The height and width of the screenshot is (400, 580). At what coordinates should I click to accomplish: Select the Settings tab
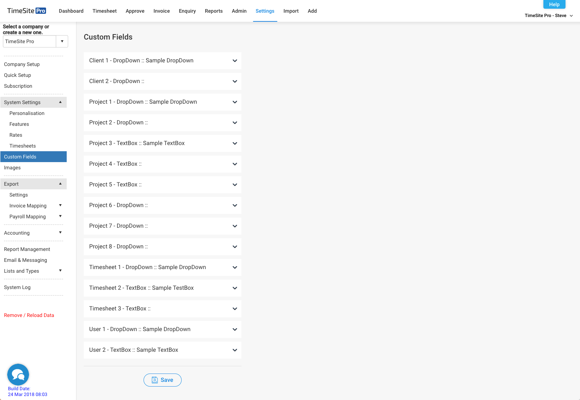tap(265, 11)
